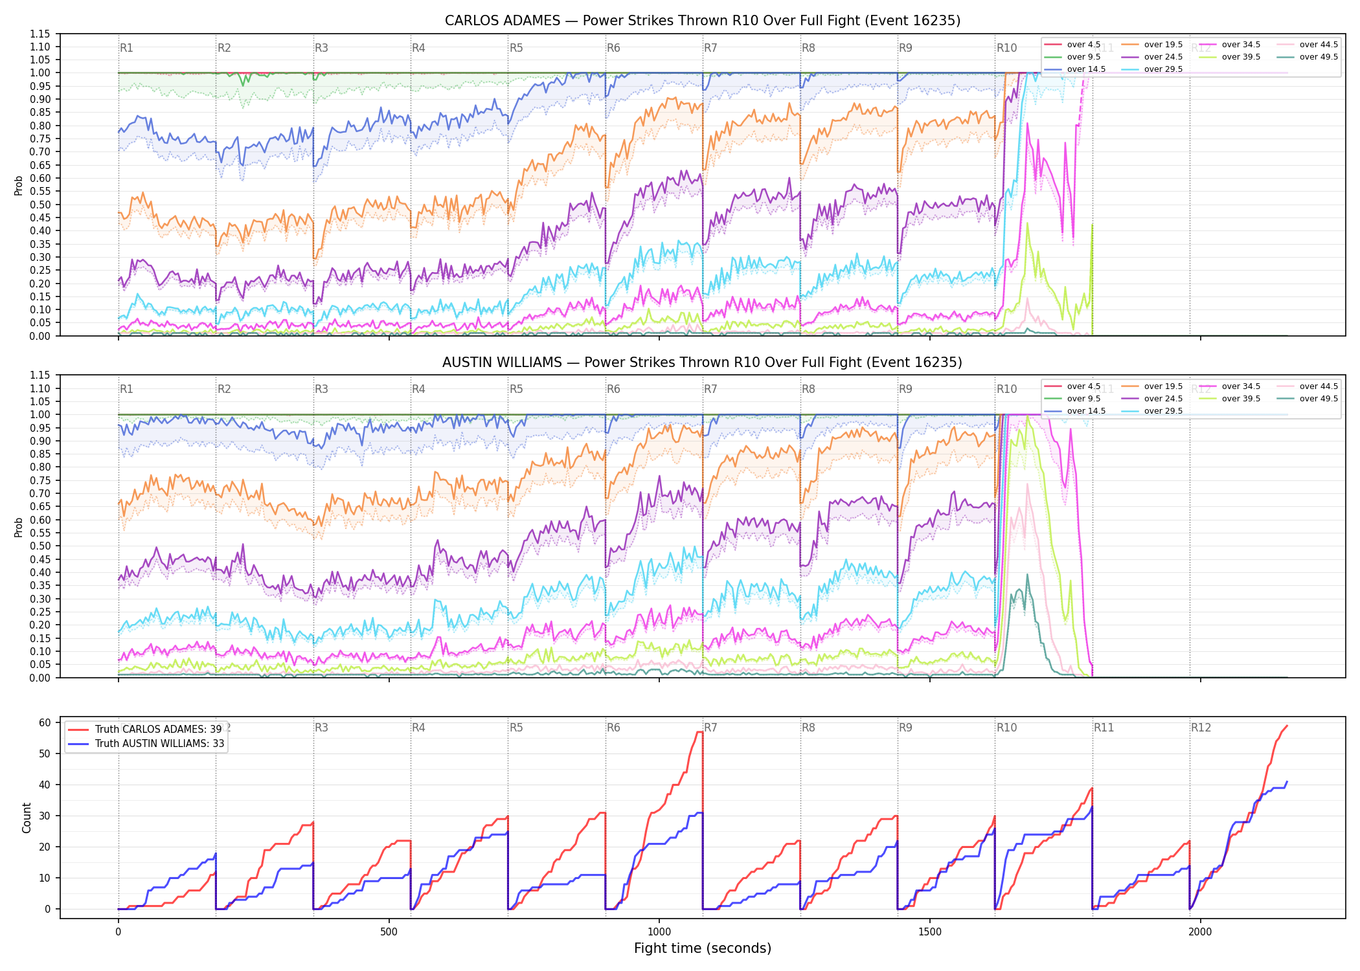Click the 'Fight time (seconds)' axis label

703,948
